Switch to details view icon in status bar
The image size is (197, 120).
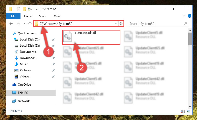[x=183, y=111]
